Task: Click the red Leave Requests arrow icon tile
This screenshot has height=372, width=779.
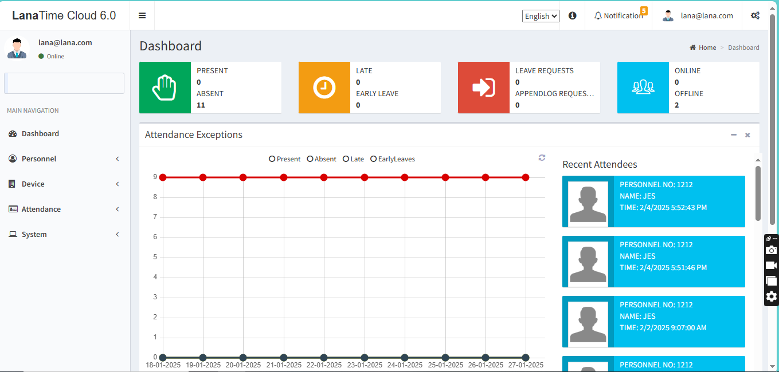Action: [484, 88]
